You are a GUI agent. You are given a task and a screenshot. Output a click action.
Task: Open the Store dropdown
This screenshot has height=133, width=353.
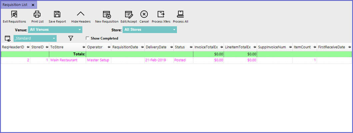pyautogui.click(x=174, y=30)
